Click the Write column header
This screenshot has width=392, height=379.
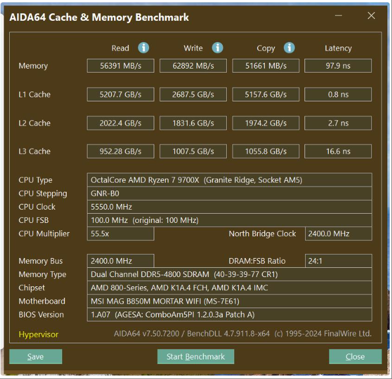tap(193, 48)
